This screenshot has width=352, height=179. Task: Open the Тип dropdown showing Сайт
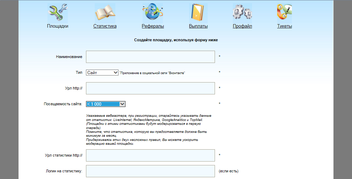(102, 72)
